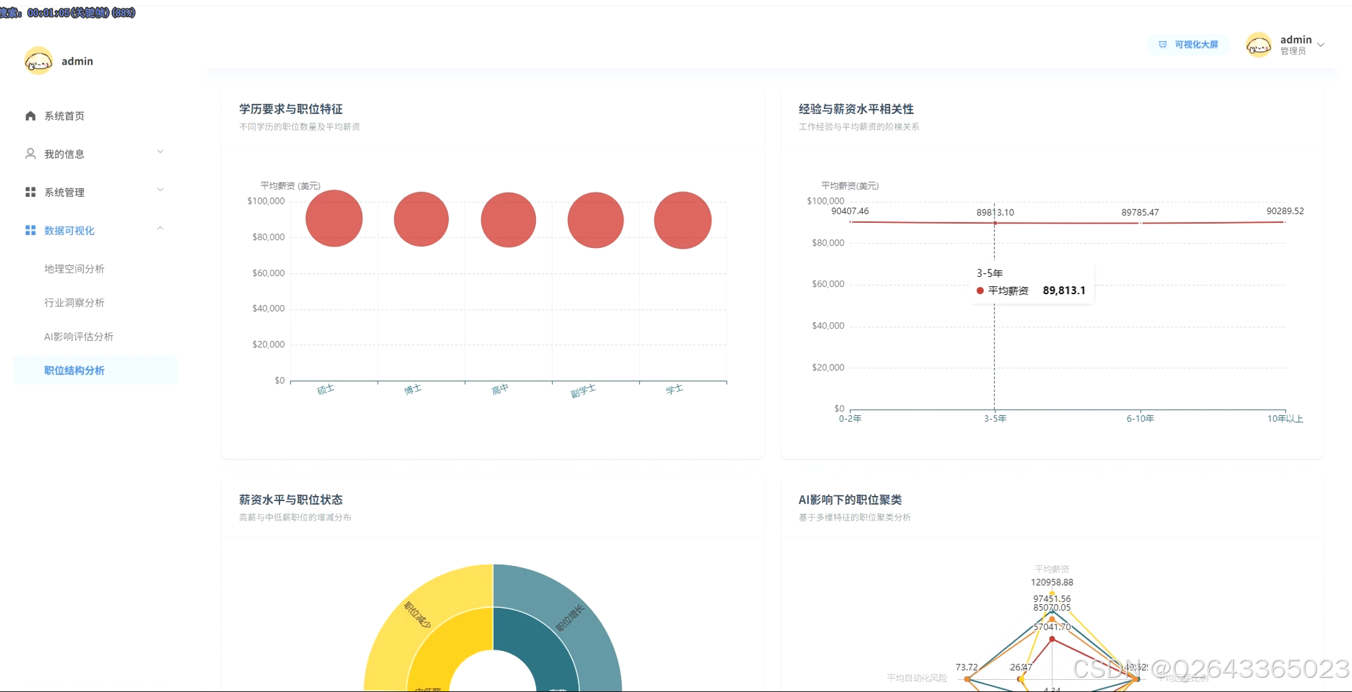Click the grid icon beside 数据可视化

coord(30,230)
